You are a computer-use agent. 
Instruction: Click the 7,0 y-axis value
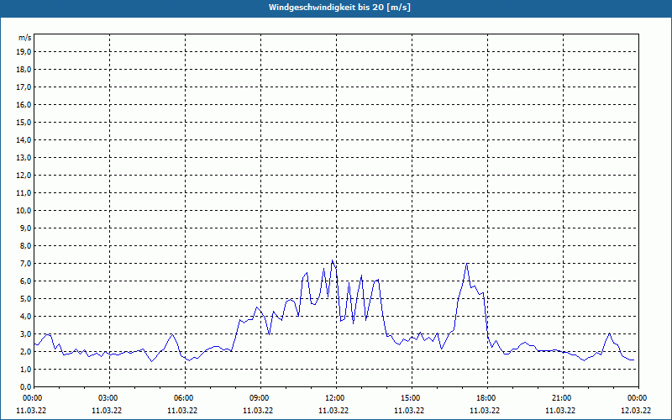click(x=26, y=264)
